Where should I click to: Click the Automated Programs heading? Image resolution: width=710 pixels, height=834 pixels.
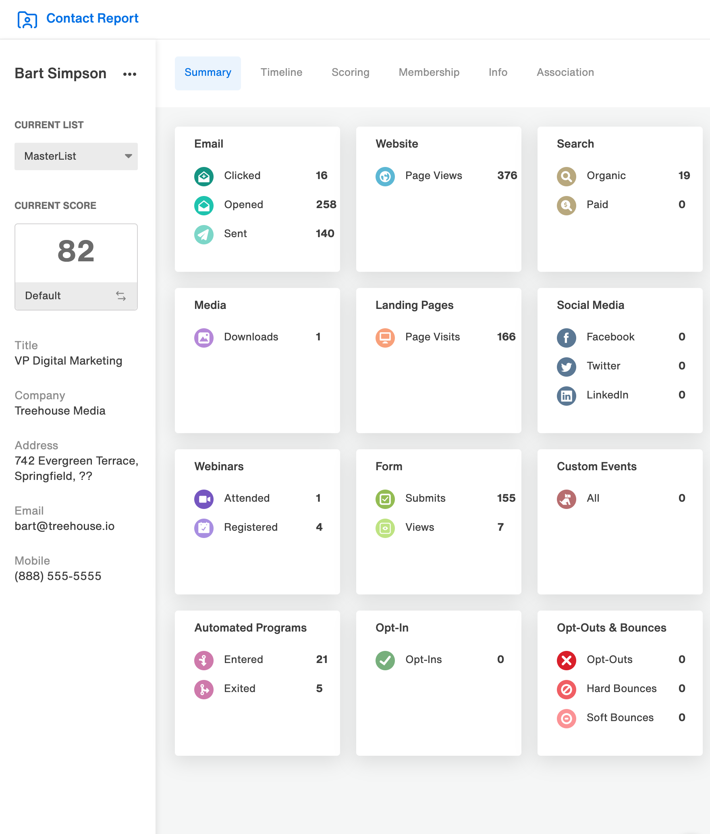pos(250,628)
